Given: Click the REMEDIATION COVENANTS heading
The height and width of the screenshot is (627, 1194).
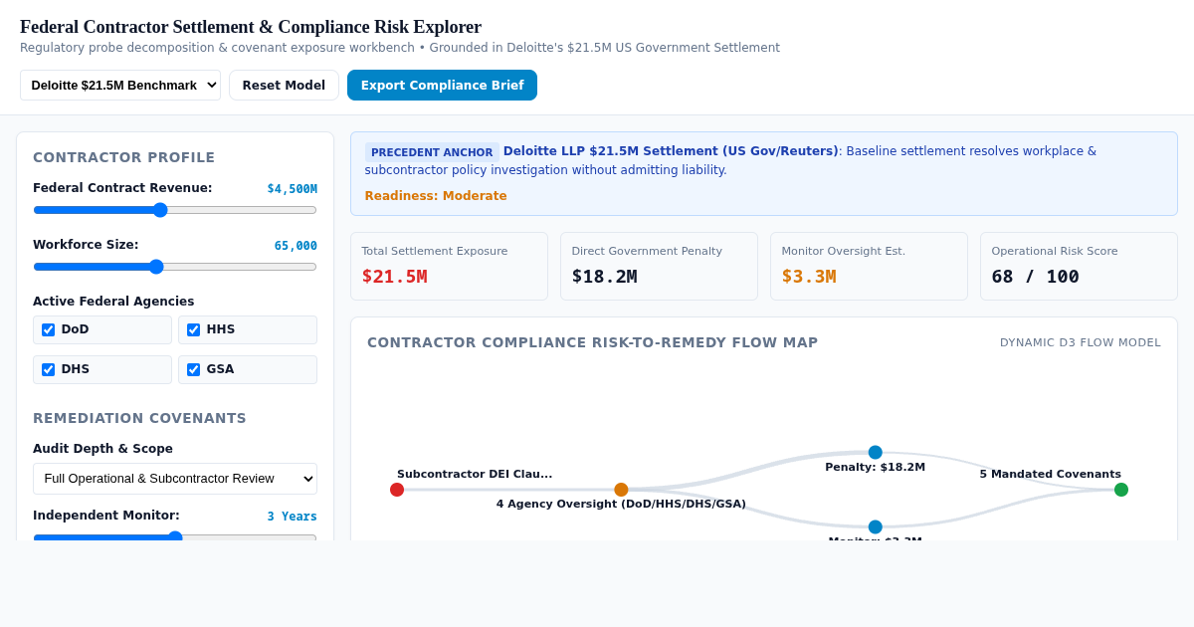Looking at the screenshot, I should pyautogui.click(x=139, y=418).
